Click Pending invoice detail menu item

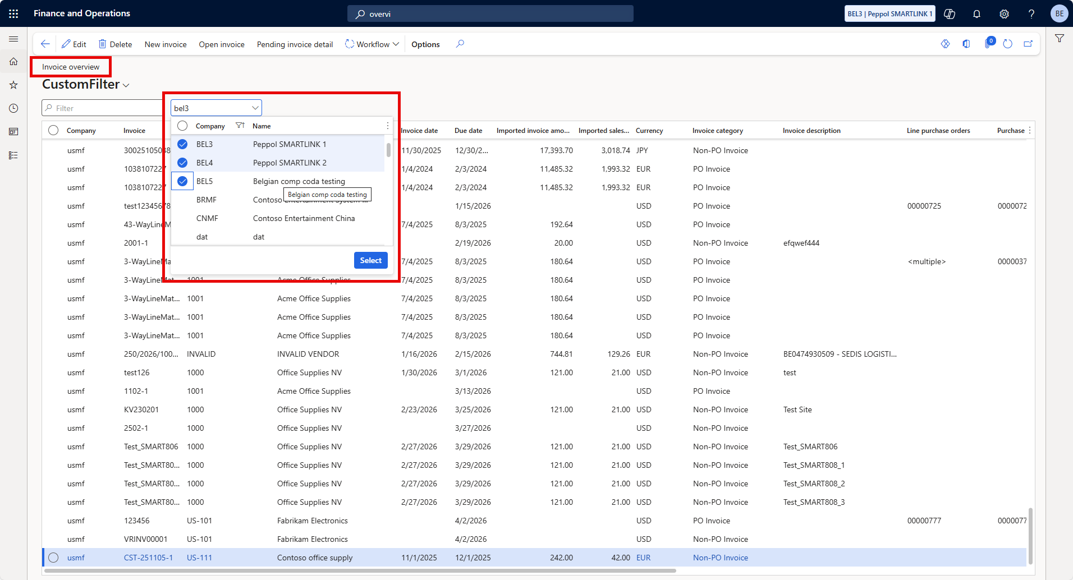pos(295,44)
